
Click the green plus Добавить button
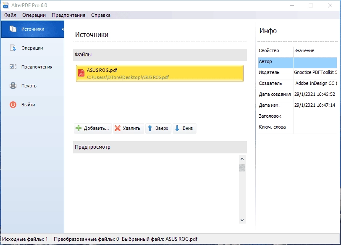click(x=93, y=128)
